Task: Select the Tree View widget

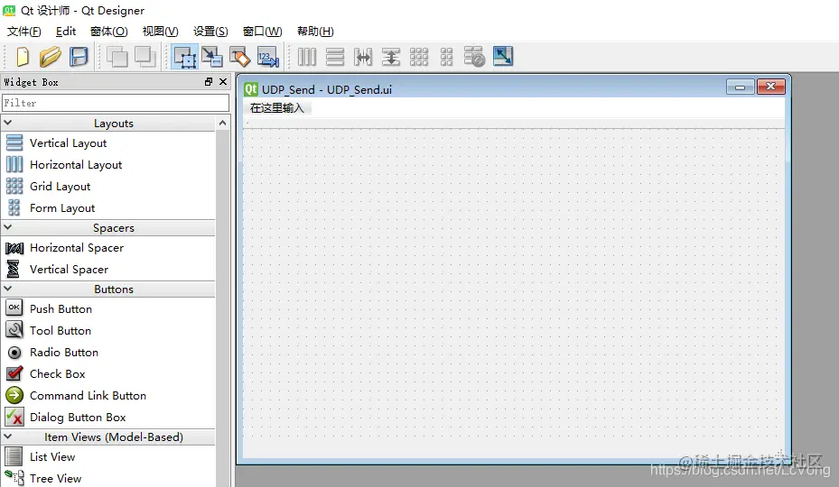Action: [x=55, y=479]
